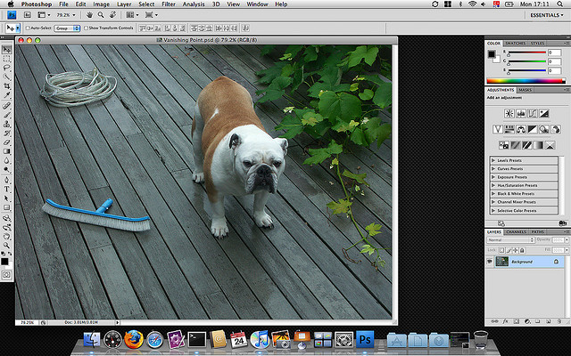This screenshot has height=356, width=571.
Task: Open Finder from the Dock
Action: [92, 339]
